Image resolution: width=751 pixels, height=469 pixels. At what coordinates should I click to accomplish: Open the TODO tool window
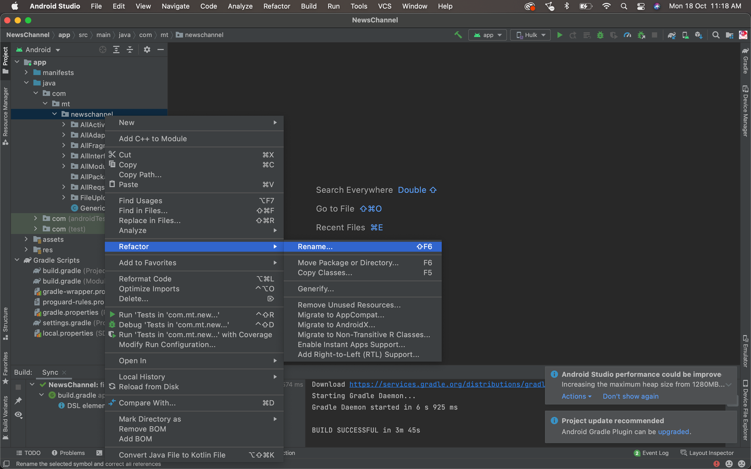pyautogui.click(x=28, y=453)
